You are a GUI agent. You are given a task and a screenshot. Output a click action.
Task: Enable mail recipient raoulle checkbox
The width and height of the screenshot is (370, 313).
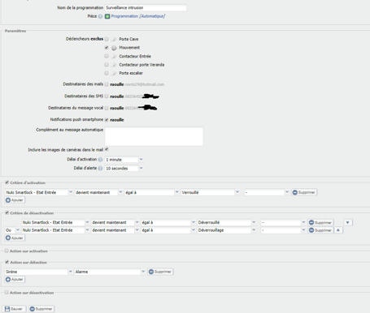107,84
